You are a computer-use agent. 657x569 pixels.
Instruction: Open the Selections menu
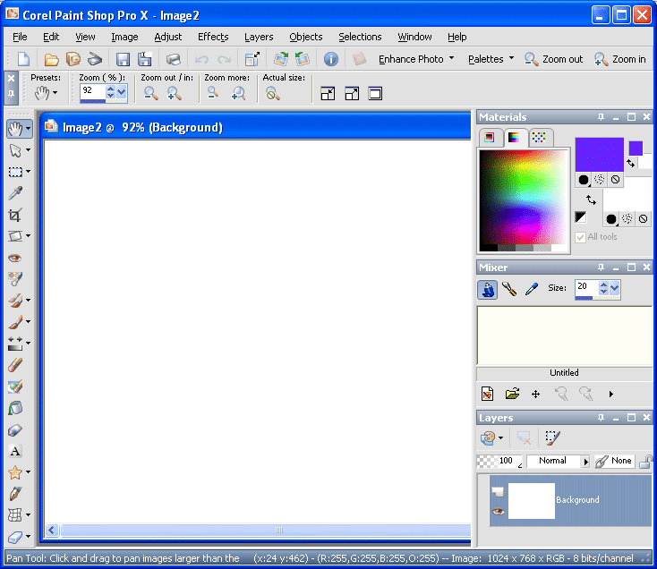point(360,37)
